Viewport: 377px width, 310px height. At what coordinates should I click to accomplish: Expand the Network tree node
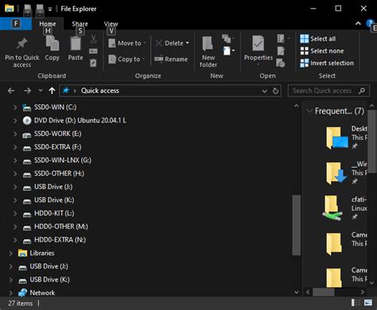click(10, 293)
